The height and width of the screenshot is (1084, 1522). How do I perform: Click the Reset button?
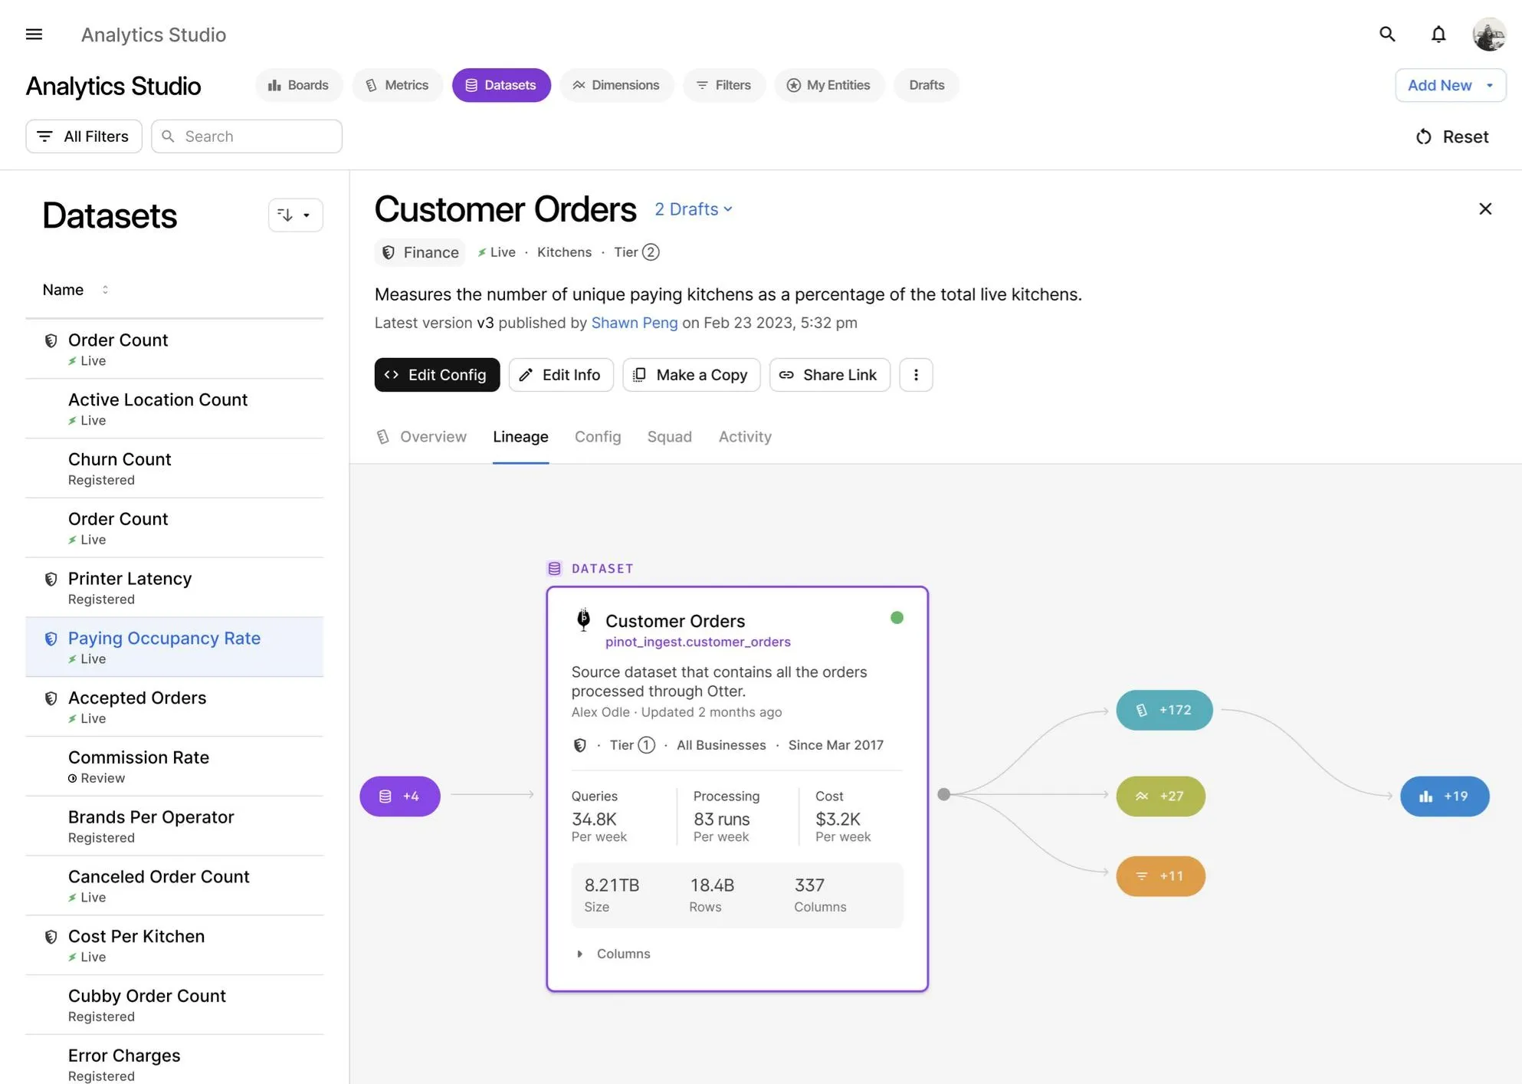(1452, 136)
